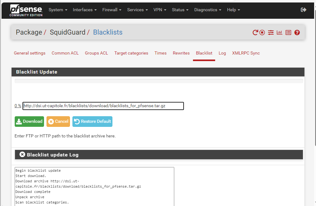Open the Firewall dropdown menu
316x206 pixels.
(x=112, y=10)
